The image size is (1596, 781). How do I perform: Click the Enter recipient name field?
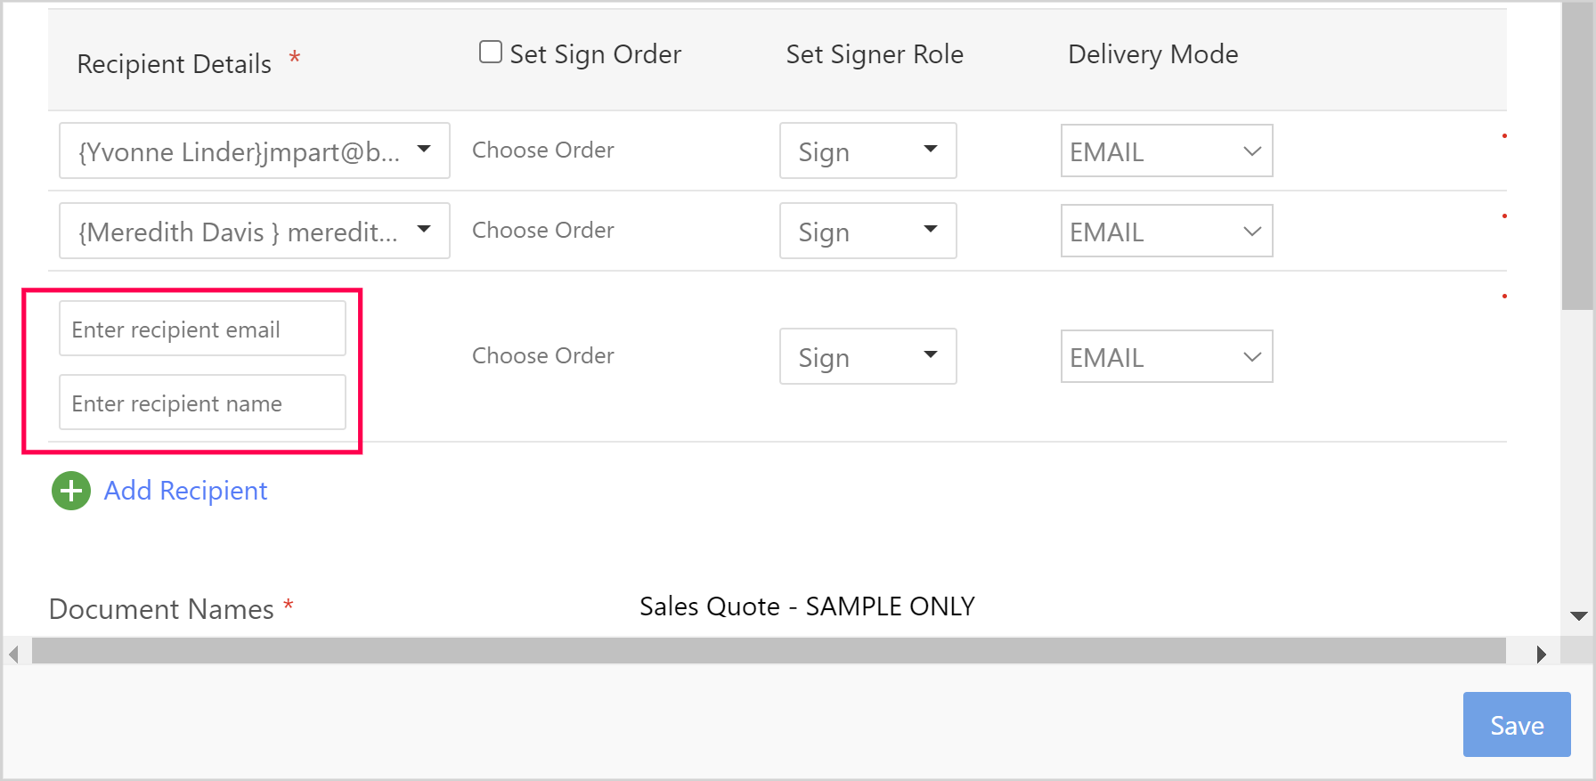coord(202,403)
